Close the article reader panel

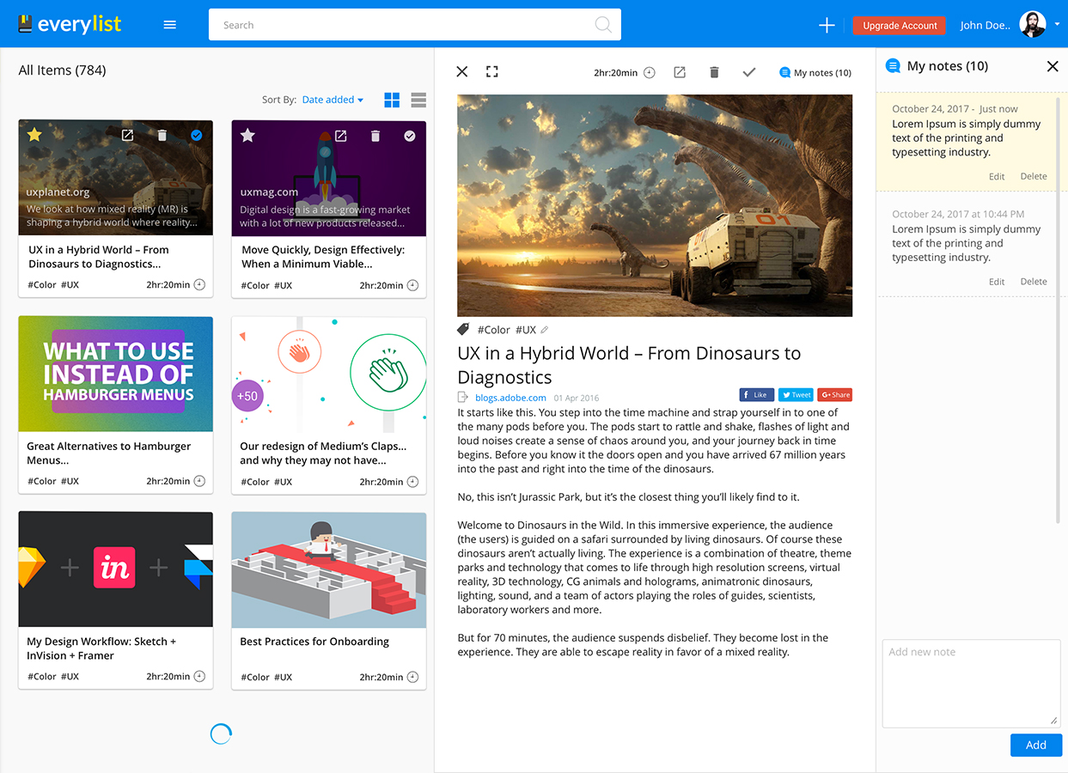click(462, 72)
